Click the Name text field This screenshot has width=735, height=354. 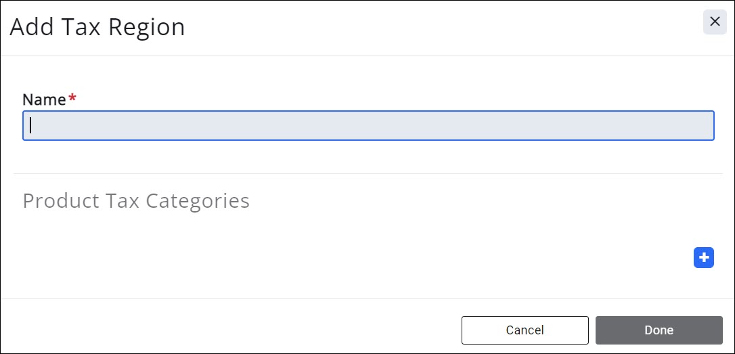368,126
